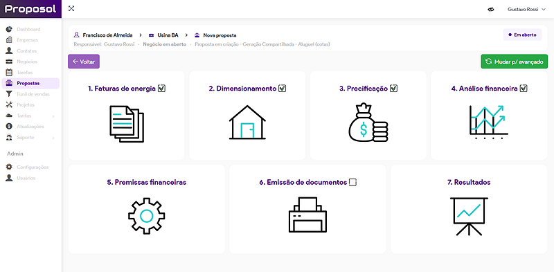Click the Contatos person icon
554x272 pixels.
(x=10, y=51)
